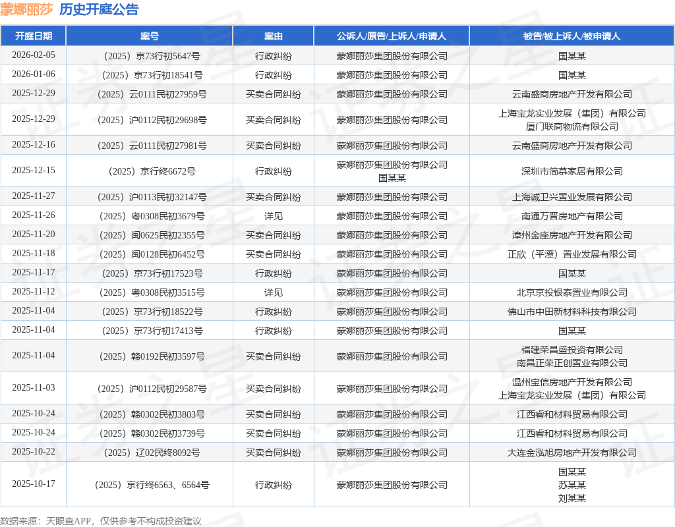Click 详见 in the 2025-11-26 row

(274, 216)
